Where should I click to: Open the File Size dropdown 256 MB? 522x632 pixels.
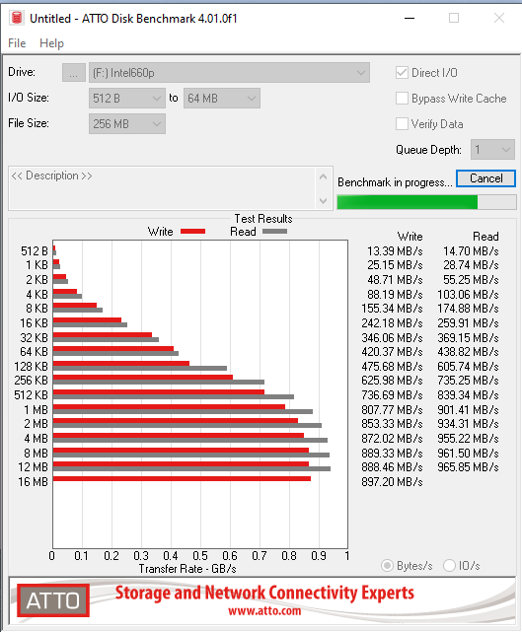coord(127,124)
